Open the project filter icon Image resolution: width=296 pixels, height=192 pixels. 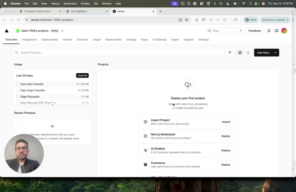click(x=230, y=53)
